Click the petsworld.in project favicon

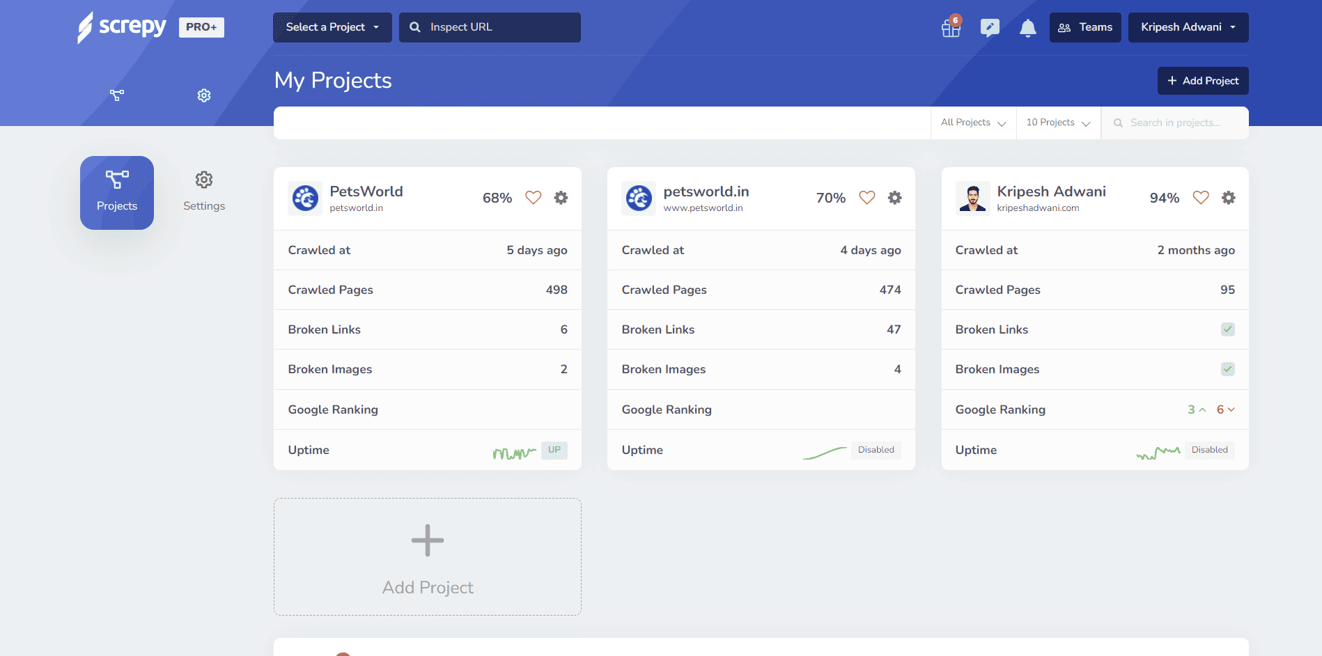[x=639, y=198]
